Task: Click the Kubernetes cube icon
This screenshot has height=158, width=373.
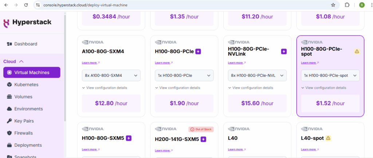Action: tap(9, 84)
